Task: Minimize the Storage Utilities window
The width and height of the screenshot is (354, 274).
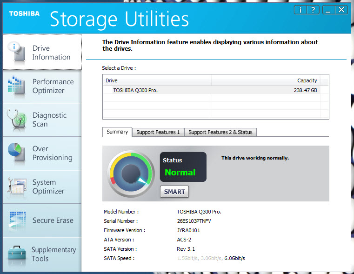Action: click(x=328, y=10)
